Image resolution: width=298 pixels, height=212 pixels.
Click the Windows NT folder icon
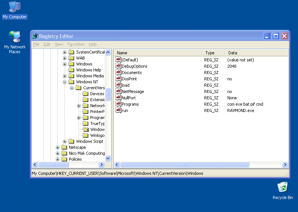[x=71, y=82]
